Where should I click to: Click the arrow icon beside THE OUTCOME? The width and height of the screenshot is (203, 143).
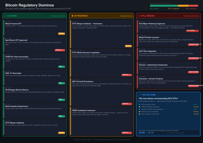140,95
